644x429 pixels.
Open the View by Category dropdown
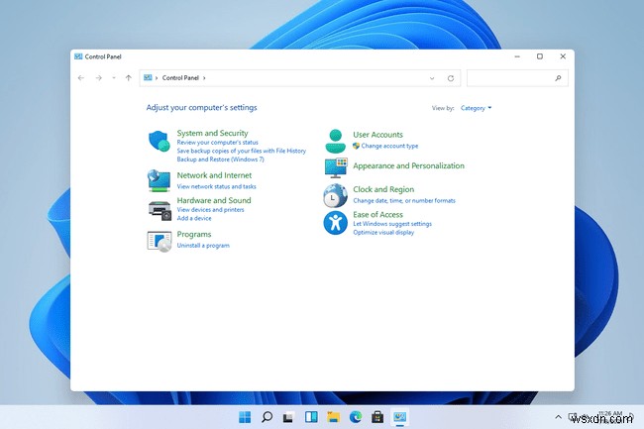pos(476,108)
